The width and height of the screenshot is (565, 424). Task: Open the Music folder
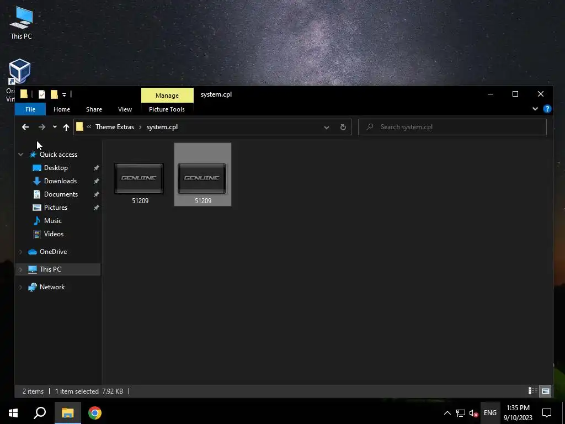point(52,221)
